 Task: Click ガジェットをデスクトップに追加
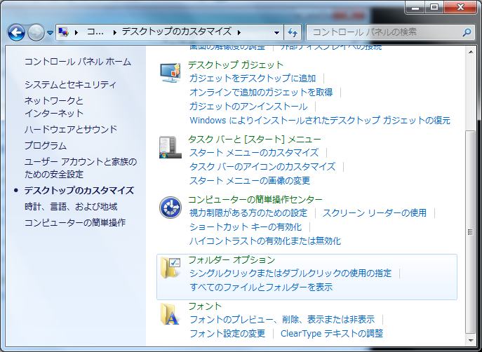tap(253, 79)
